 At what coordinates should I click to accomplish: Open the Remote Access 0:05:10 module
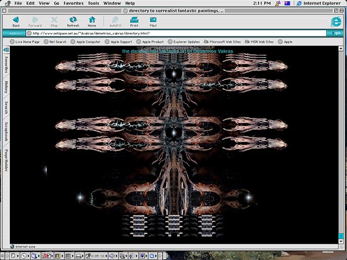pos(95,256)
